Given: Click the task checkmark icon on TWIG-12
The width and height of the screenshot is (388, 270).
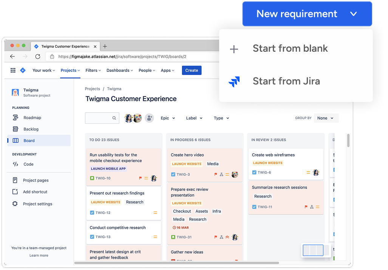Looking at the screenshot, I should point(91,213).
